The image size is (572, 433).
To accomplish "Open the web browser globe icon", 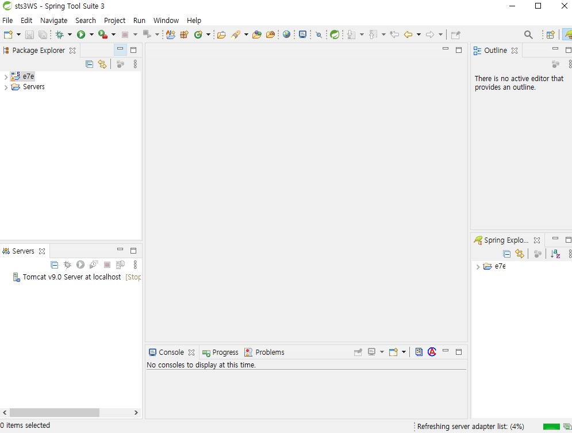I will [x=287, y=35].
